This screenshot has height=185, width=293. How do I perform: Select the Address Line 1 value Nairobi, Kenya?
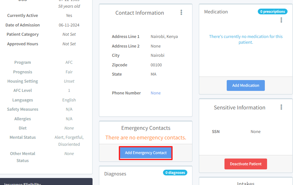coord(164,37)
